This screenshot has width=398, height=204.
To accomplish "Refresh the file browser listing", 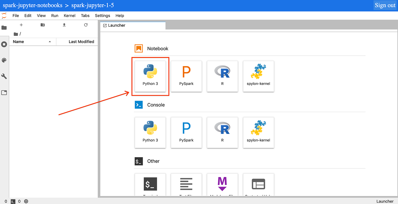I will [x=86, y=25].
